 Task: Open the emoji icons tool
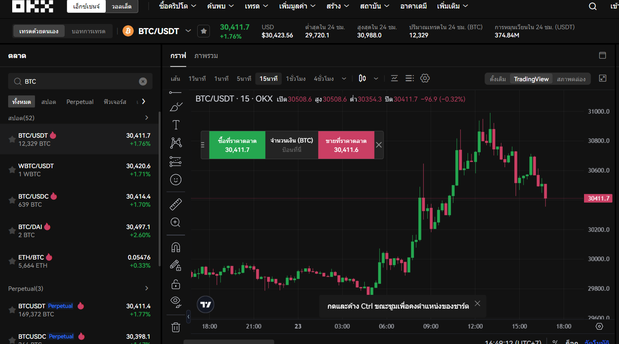[x=176, y=180]
